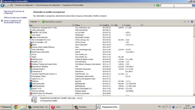Open the Démarrer start button
The height and width of the screenshot is (110, 195).
(6, 107)
